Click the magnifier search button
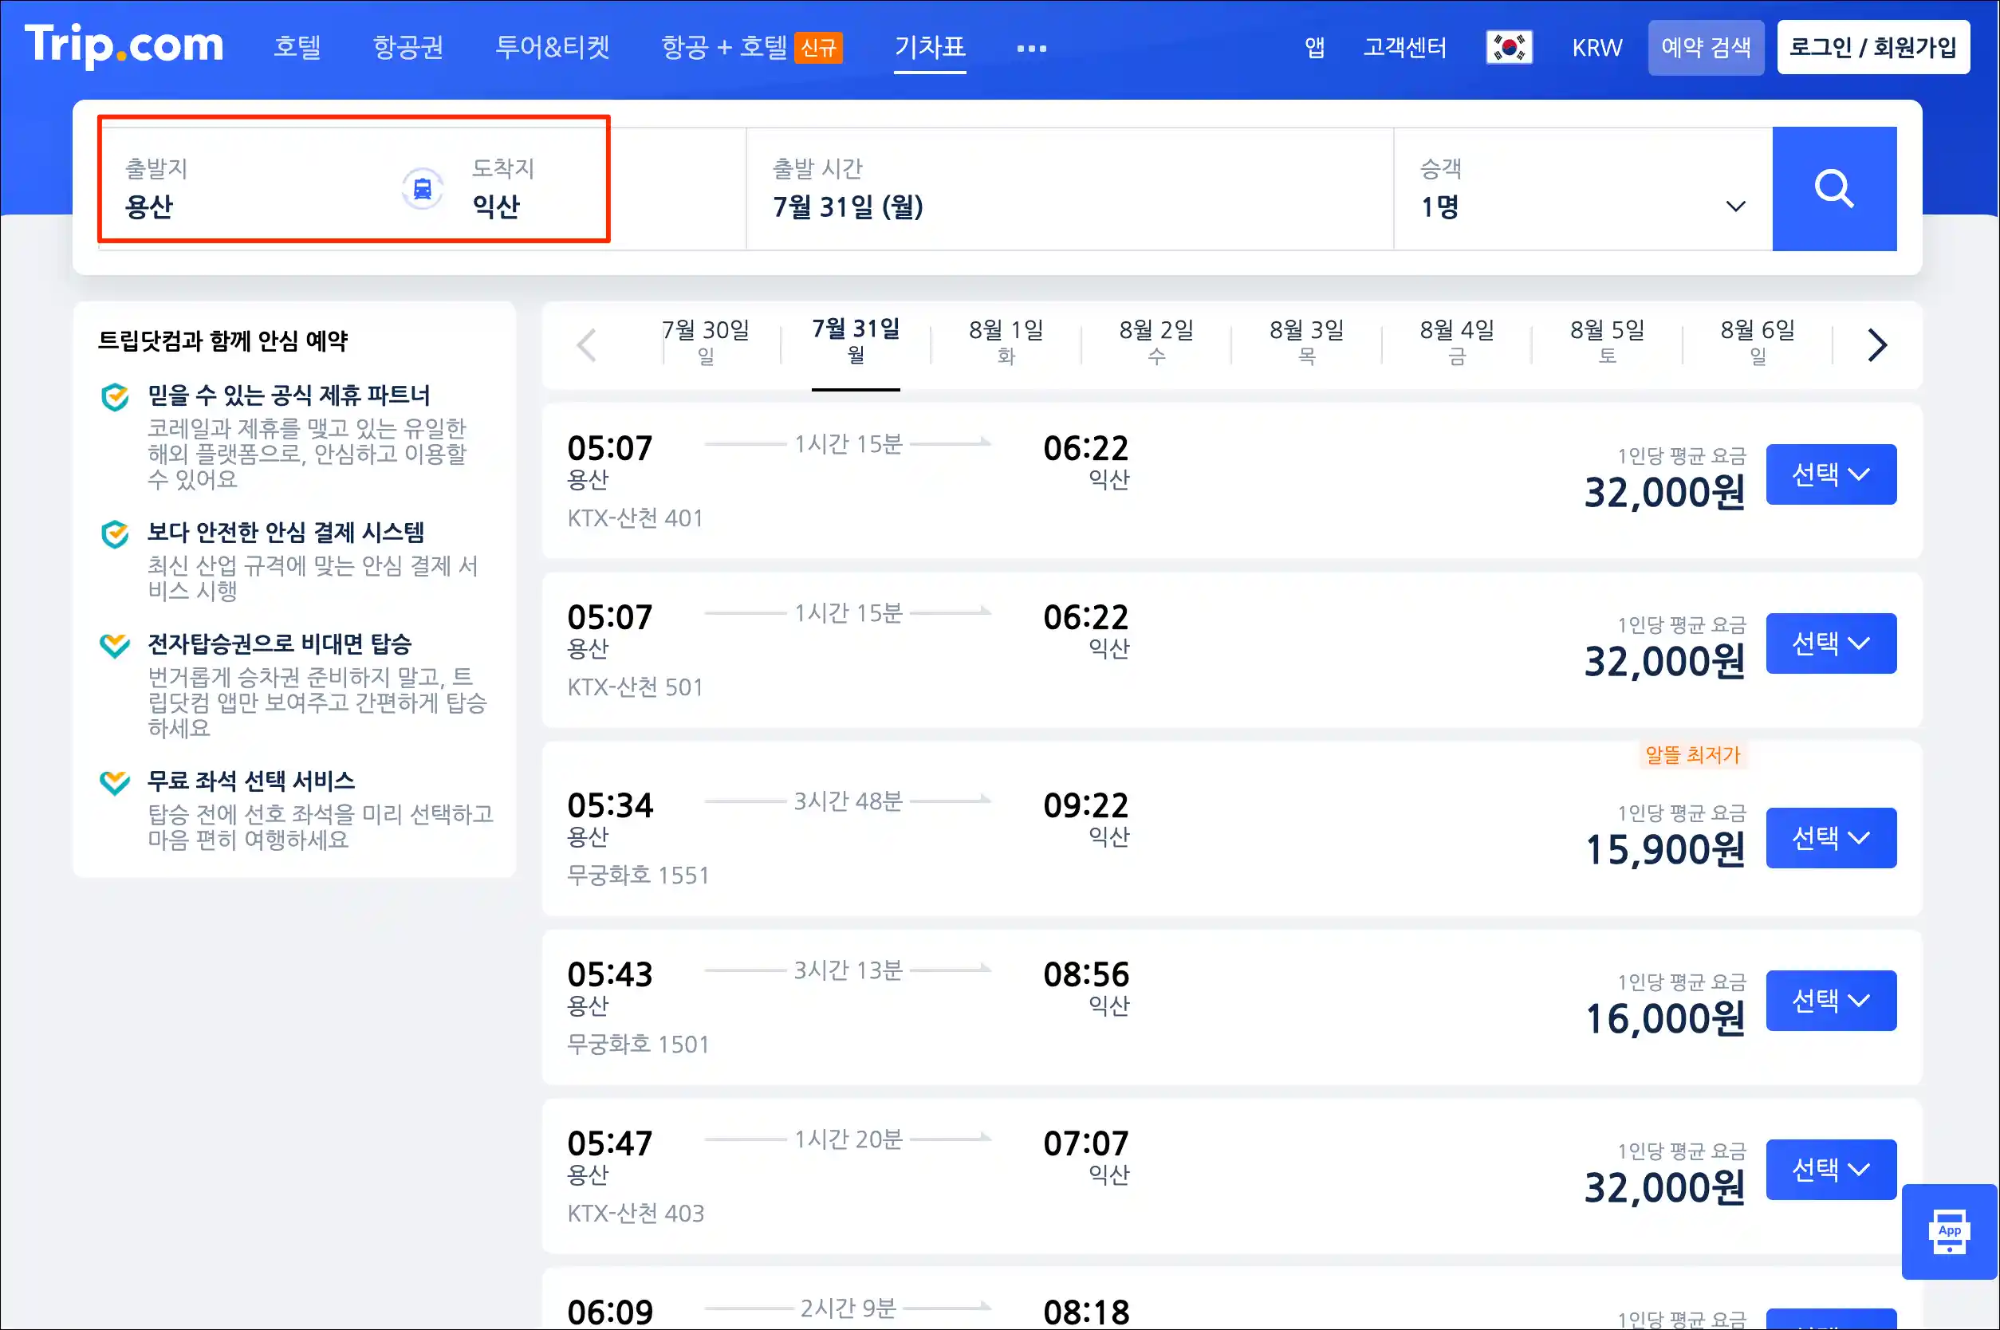 point(1834,188)
